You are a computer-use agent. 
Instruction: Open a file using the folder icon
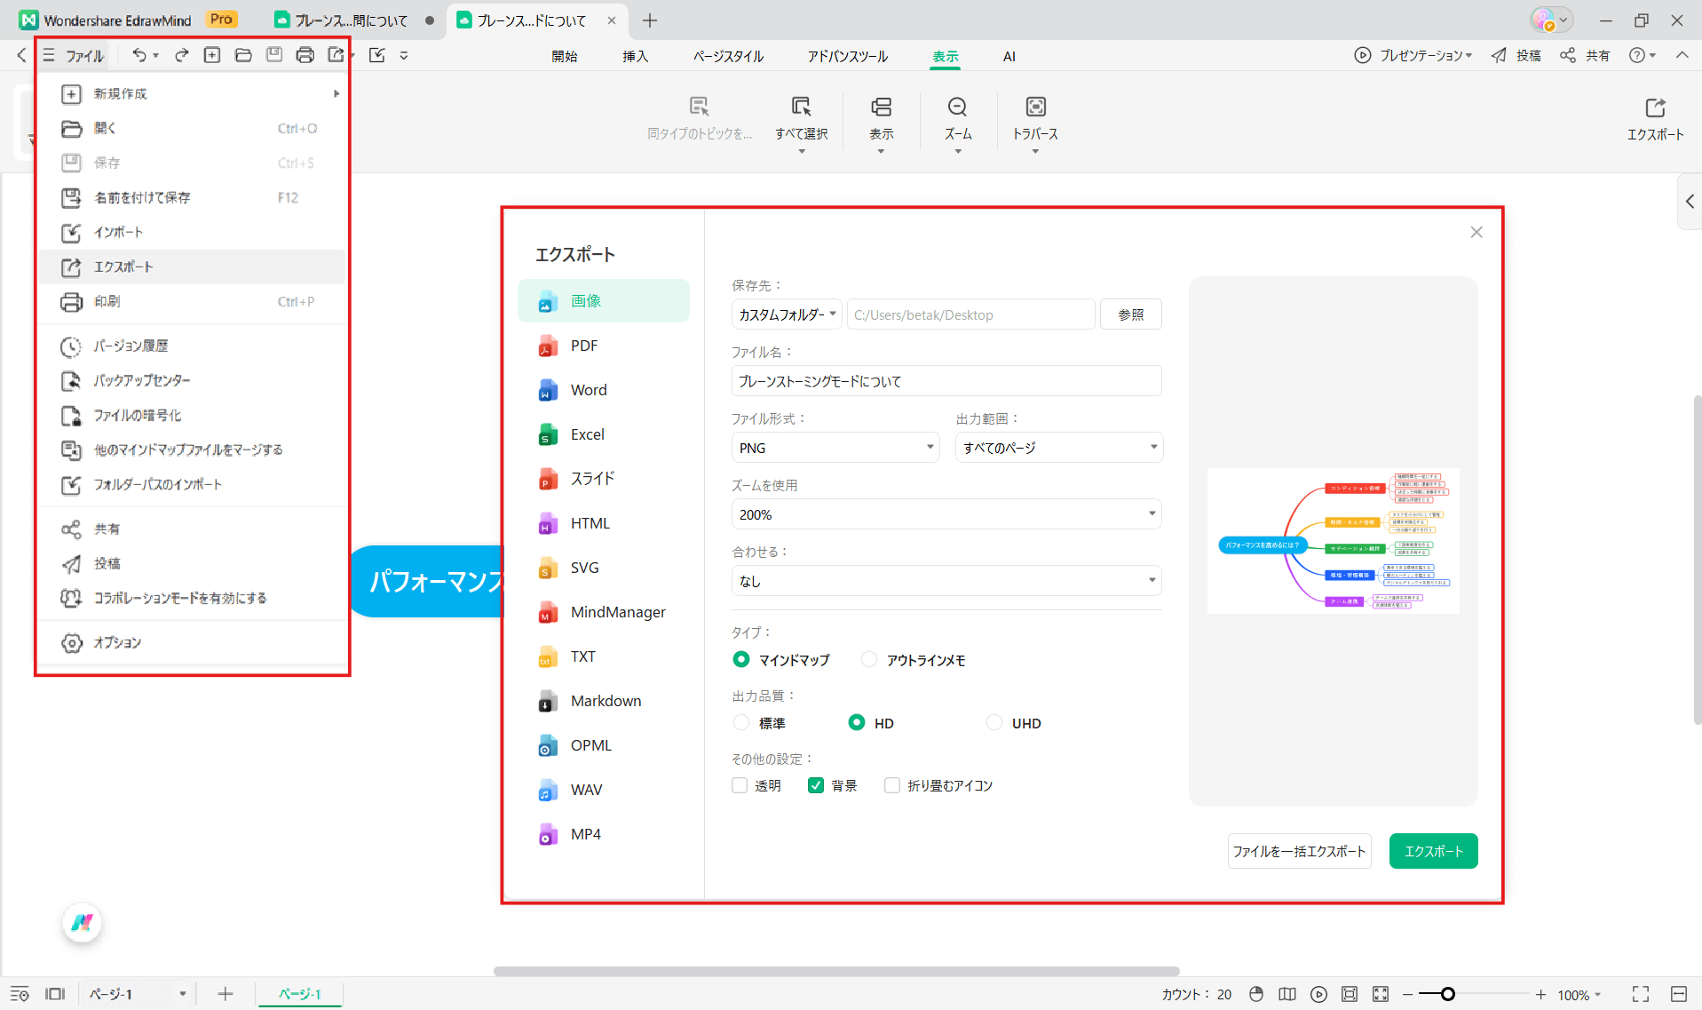click(x=242, y=54)
